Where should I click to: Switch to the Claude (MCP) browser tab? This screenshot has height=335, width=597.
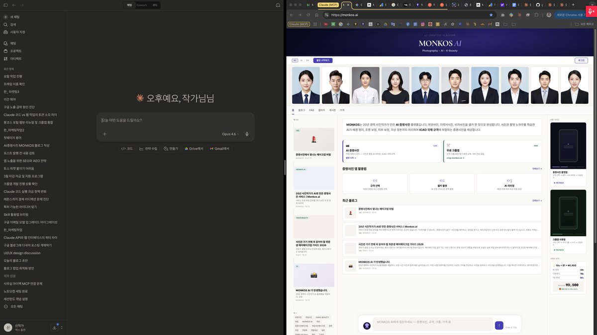328,5
